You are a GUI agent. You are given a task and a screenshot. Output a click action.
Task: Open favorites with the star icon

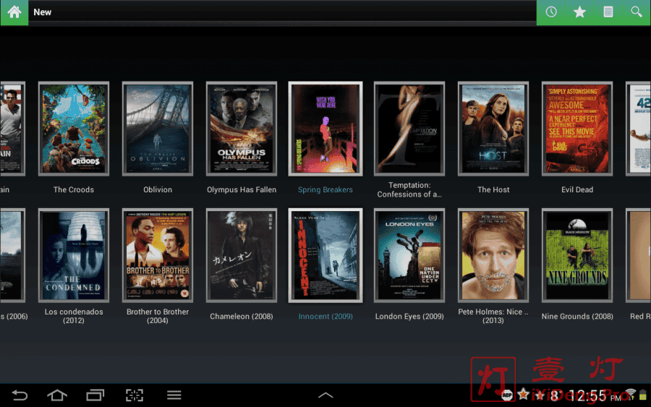[x=579, y=12]
